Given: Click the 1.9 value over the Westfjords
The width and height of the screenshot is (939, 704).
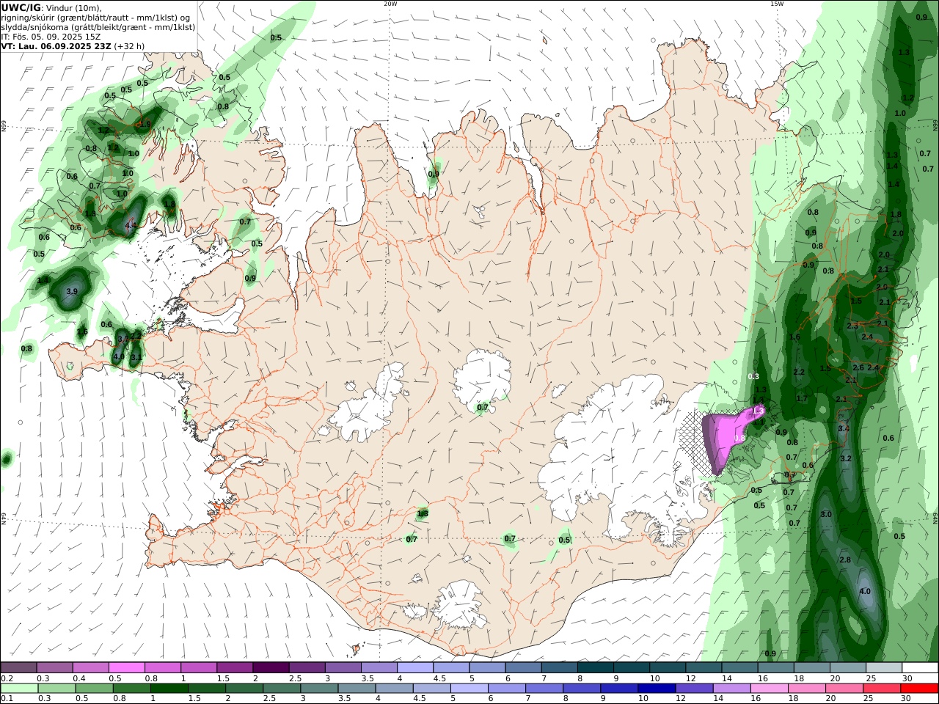Looking at the screenshot, I should [x=145, y=124].
